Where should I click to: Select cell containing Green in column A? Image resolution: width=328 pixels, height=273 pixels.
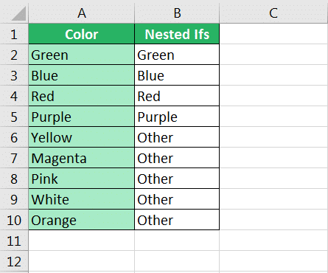pyautogui.click(x=82, y=55)
